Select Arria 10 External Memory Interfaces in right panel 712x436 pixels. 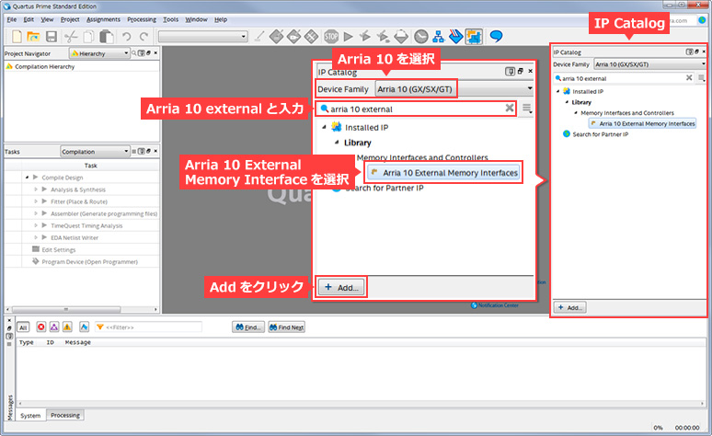coord(642,123)
